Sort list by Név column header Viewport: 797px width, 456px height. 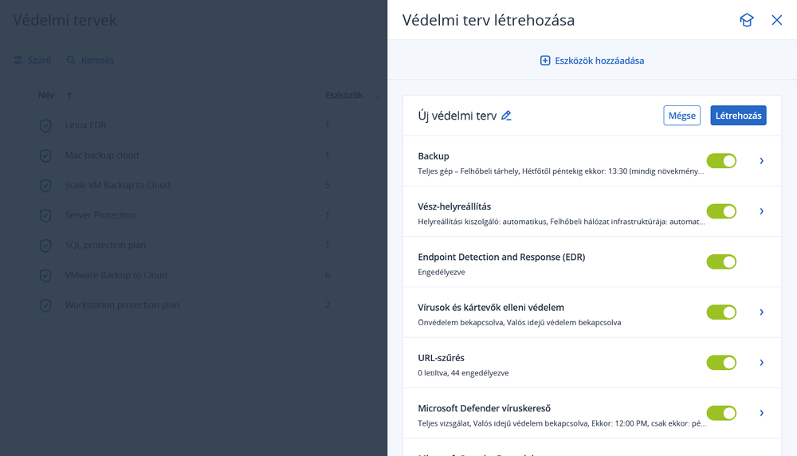coord(46,95)
